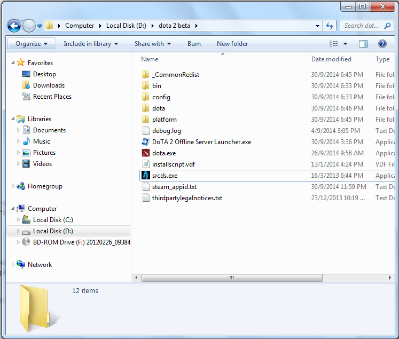Expand the Homegroup node
The image size is (399, 339).
[13, 186]
